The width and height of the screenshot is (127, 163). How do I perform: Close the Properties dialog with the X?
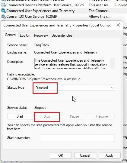(x=118, y=25)
